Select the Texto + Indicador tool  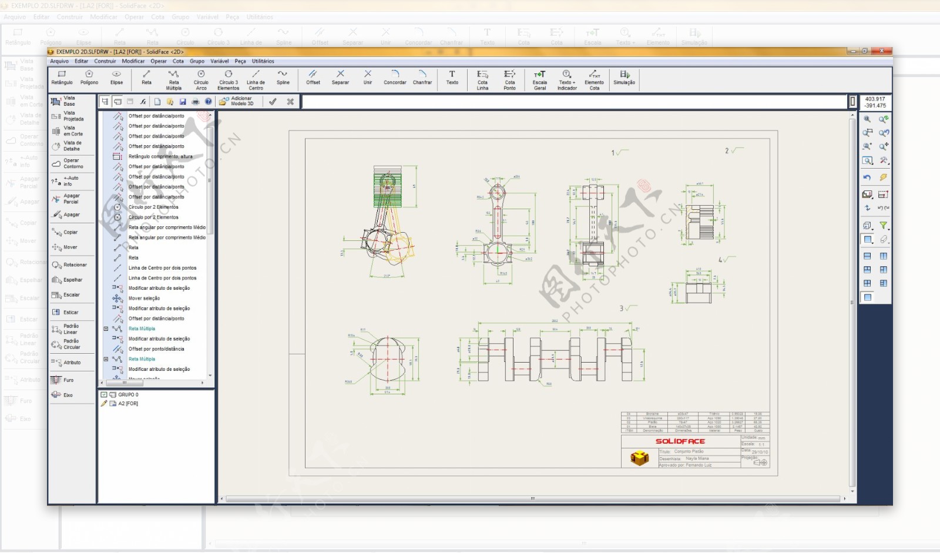[x=567, y=80]
